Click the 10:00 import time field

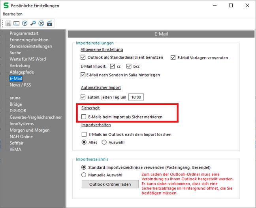[136, 97]
